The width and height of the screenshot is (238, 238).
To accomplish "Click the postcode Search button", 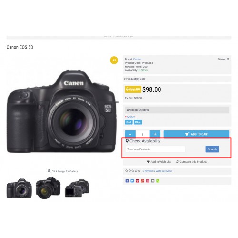I will (212, 149).
